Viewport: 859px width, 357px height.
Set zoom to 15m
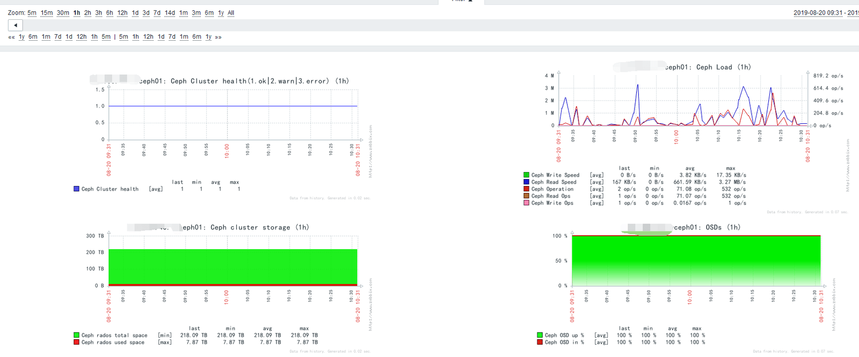47,13
